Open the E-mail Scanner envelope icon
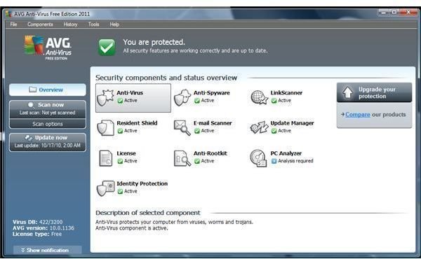 [182, 127]
